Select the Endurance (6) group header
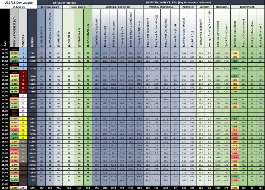265x190 pixels. [247, 7]
